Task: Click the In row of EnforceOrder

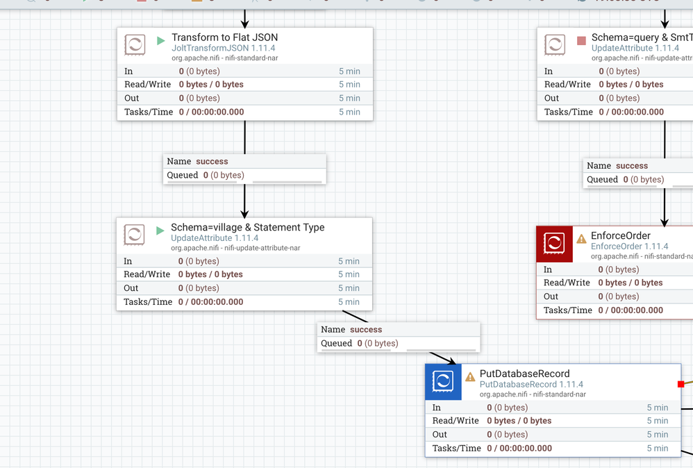Action: (615, 269)
